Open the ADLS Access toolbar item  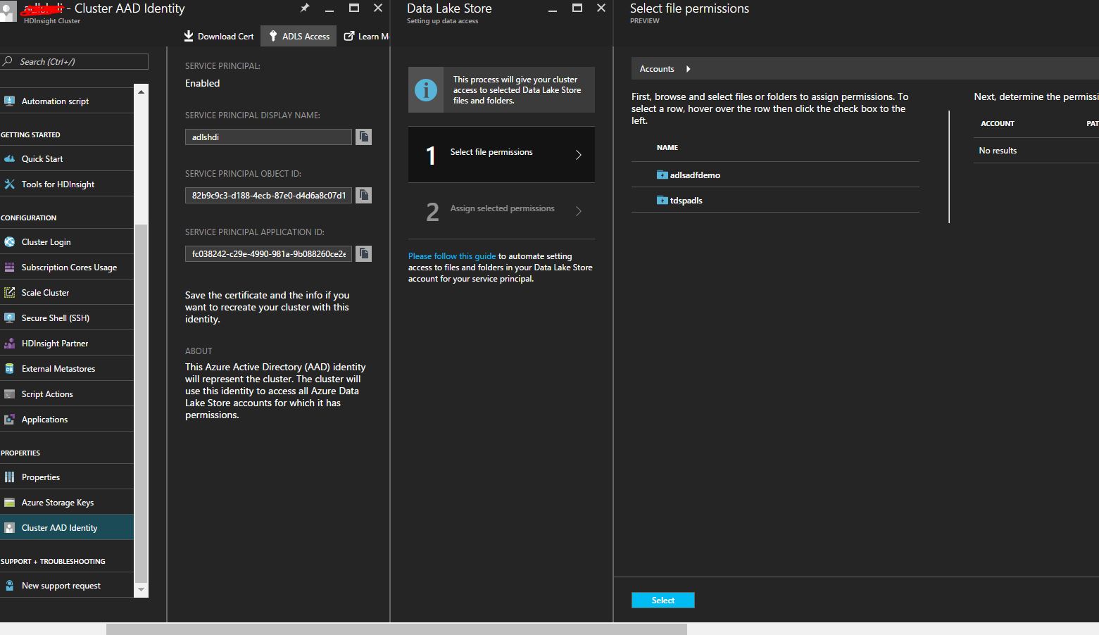(x=299, y=37)
